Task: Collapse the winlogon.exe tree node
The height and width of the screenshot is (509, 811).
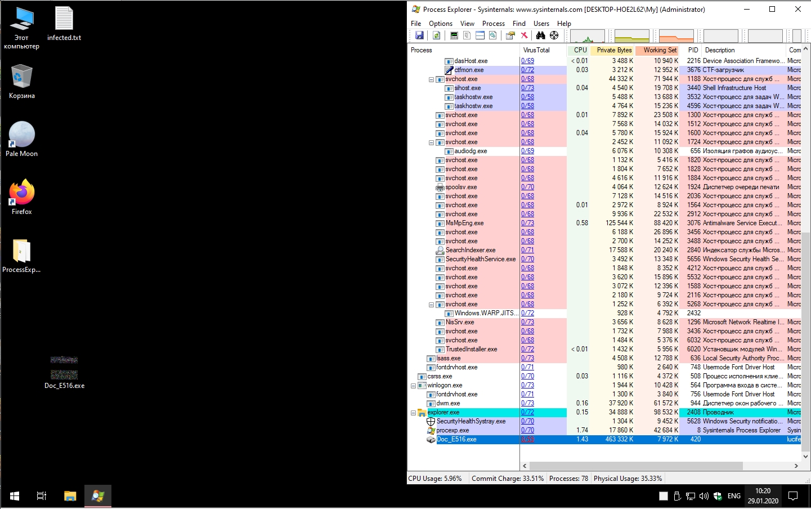Action: 413,386
